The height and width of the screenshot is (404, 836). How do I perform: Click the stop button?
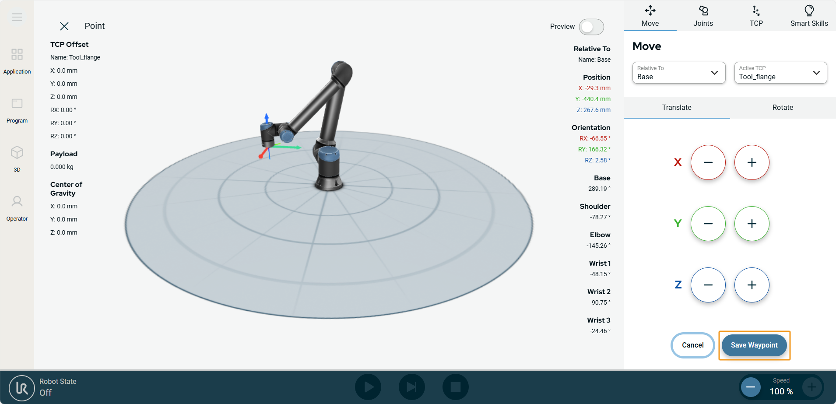pos(456,387)
